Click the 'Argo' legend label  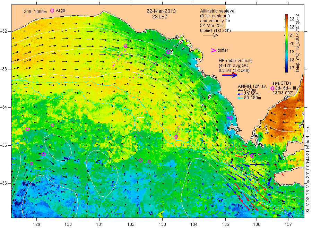pyautogui.click(x=60, y=10)
